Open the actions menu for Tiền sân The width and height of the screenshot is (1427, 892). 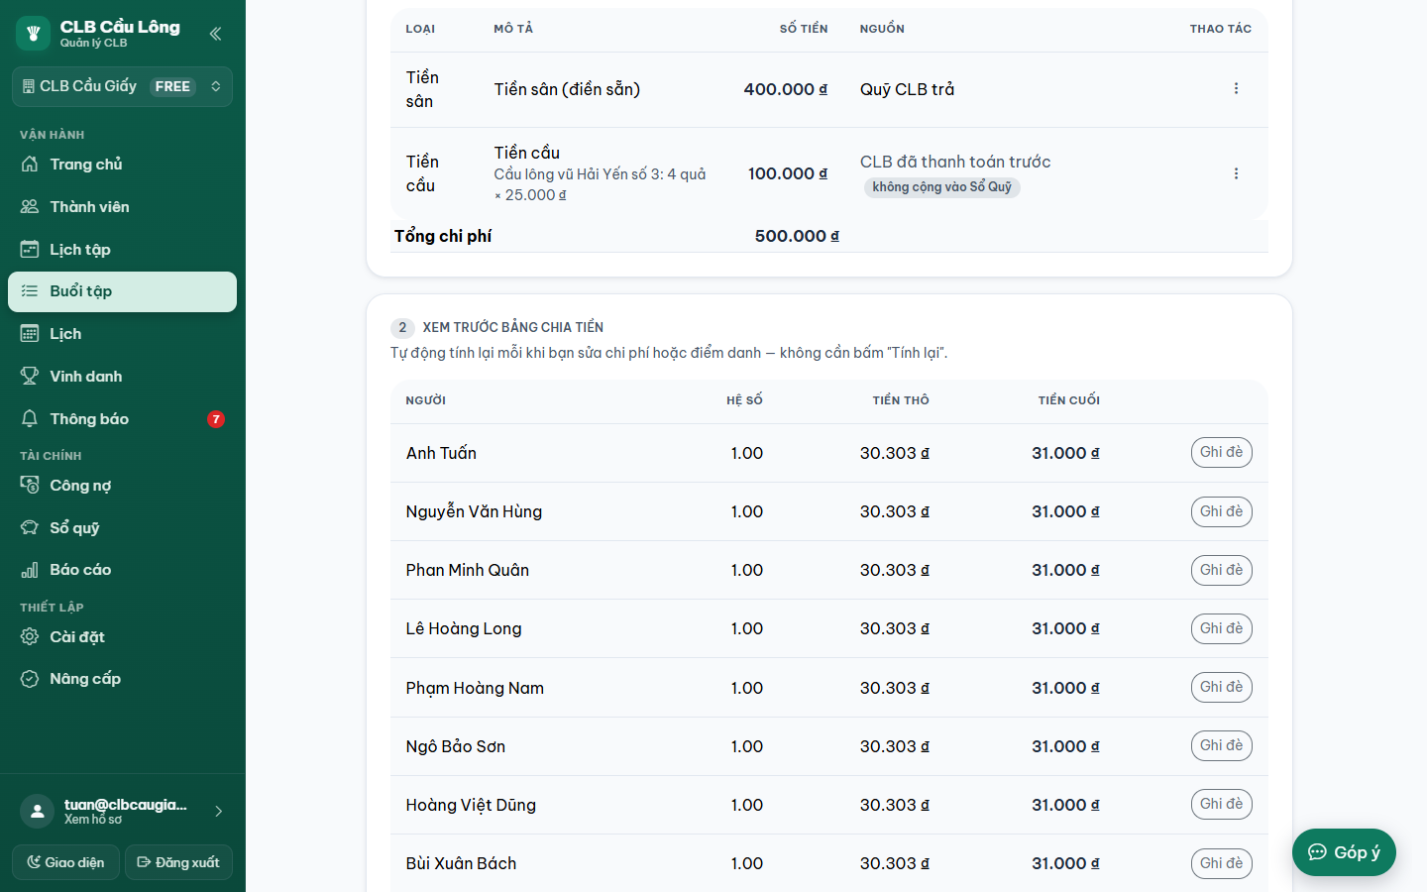pyautogui.click(x=1236, y=89)
